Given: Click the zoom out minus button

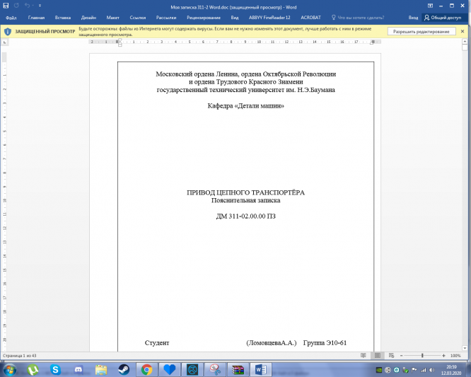Looking at the screenshot, I should point(401,356).
